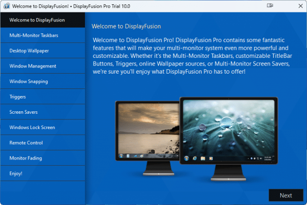Screen dimensions: 307x205
Task: Open the Windows Lock Screen page
Action: (x=43, y=128)
